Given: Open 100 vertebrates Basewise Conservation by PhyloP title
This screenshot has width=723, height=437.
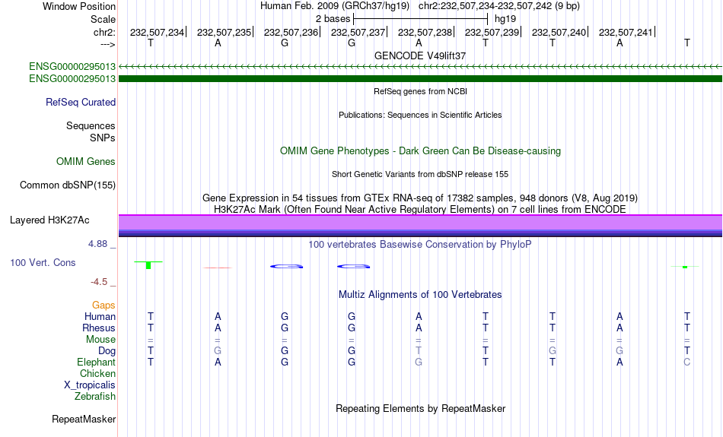Looking at the screenshot, I should point(420,245).
